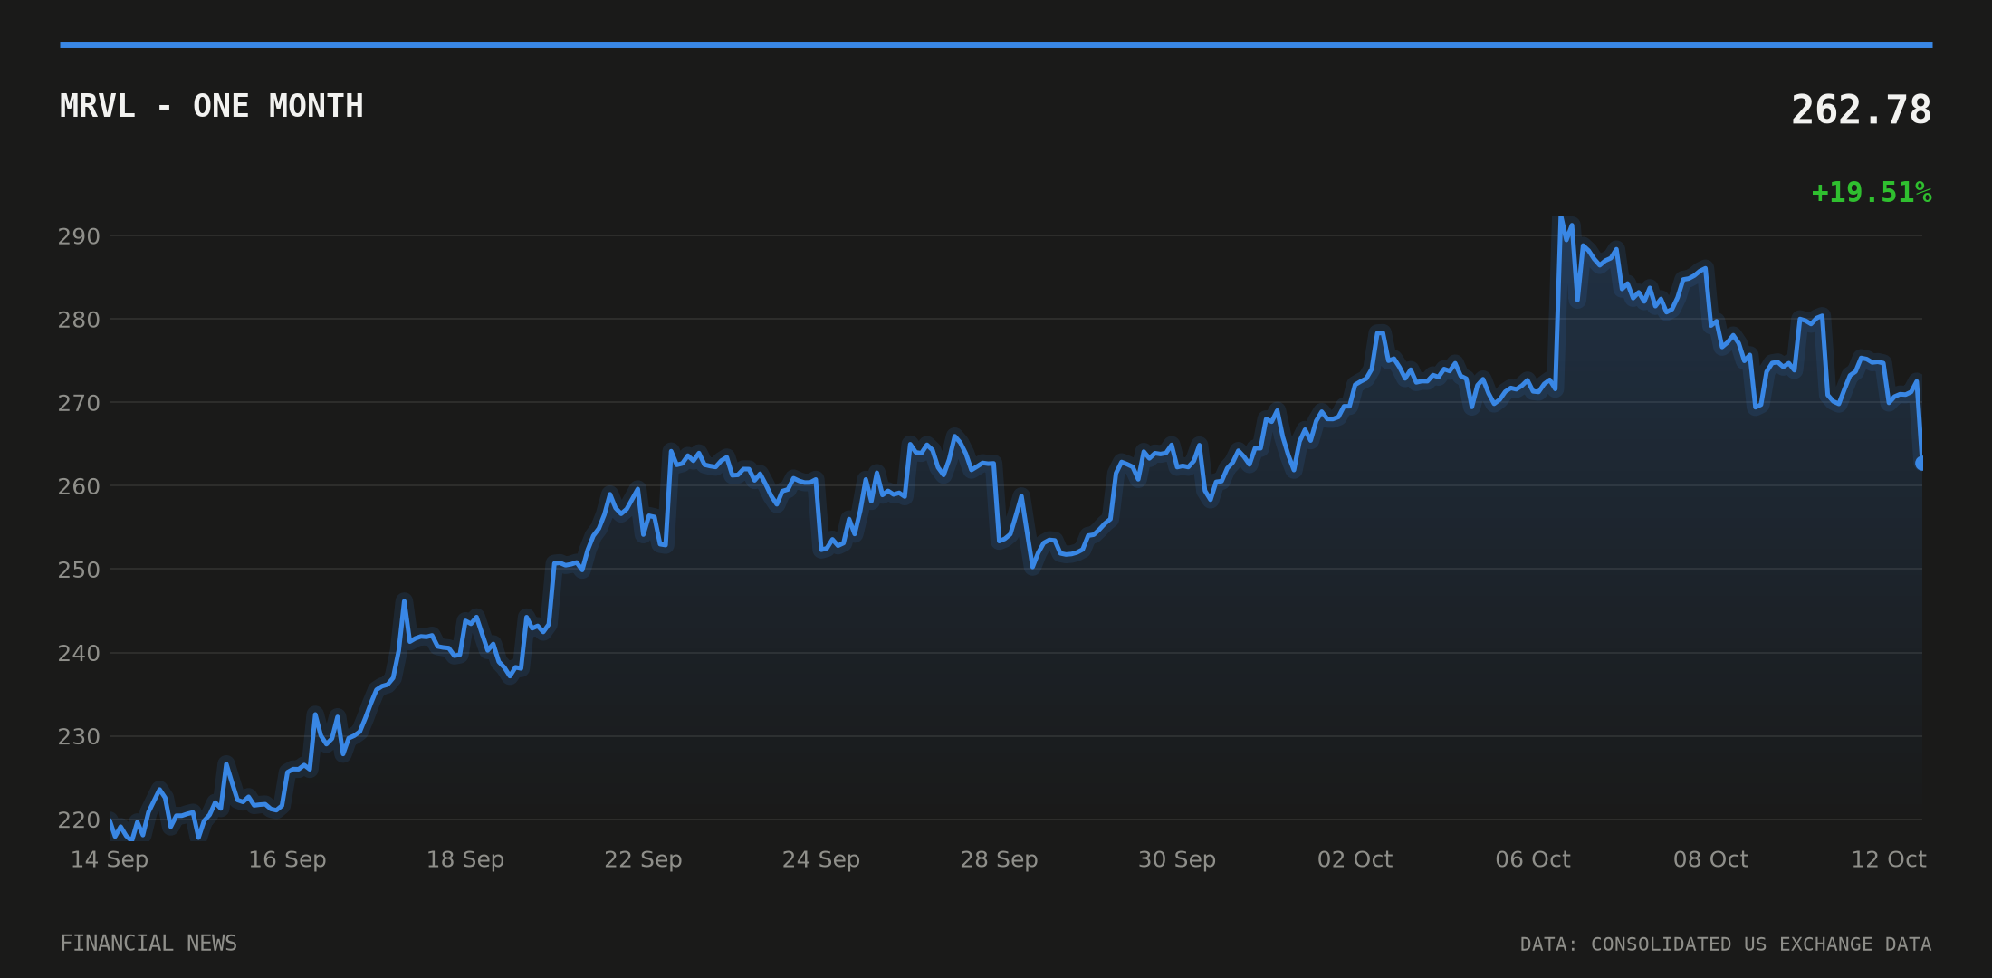This screenshot has width=1992, height=978.
Task: Click the 290 y-axis label
Action: point(79,236)
